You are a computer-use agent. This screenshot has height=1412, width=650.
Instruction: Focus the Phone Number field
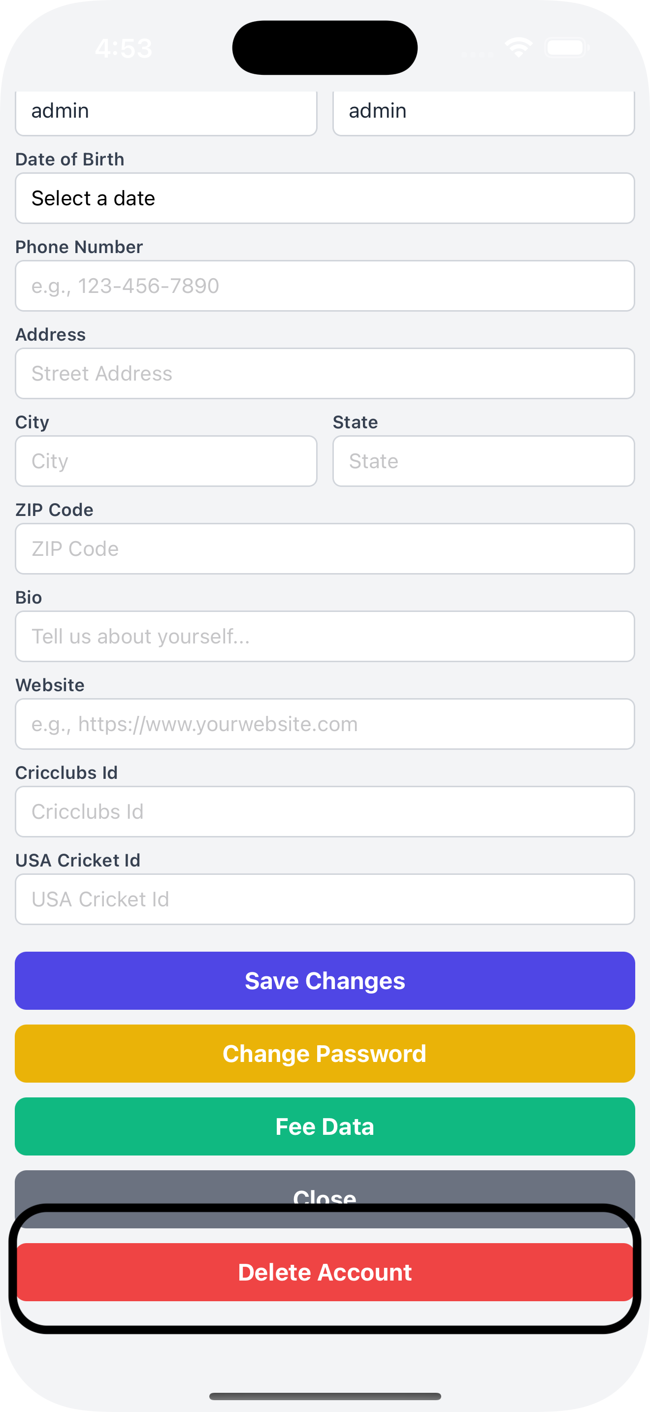tap(325, 286)
